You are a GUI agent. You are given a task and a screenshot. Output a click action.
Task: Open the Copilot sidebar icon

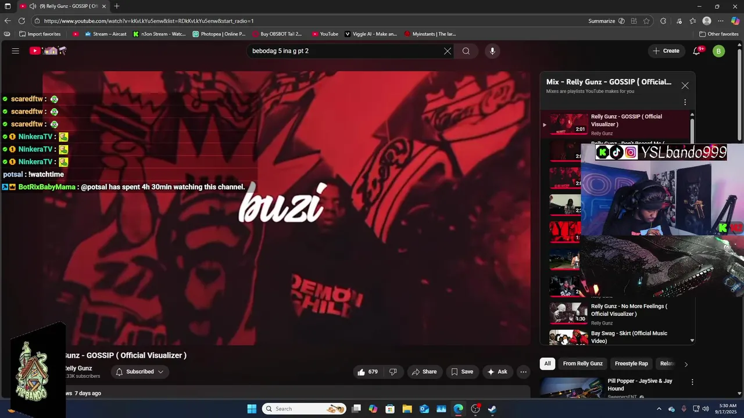(735, 21)
